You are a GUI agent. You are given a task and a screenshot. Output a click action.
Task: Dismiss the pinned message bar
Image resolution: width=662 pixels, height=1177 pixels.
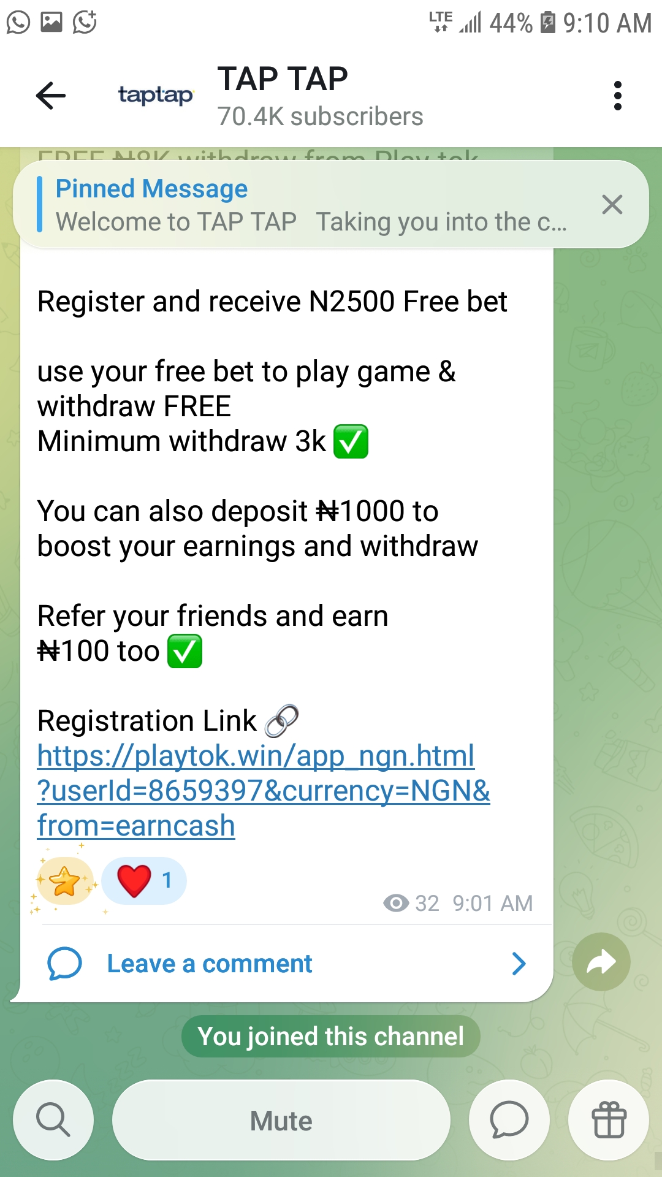point(612,204)
